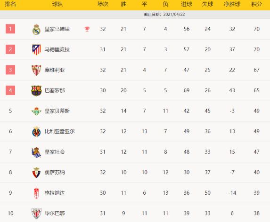Click the Real Madrid crest icon
This screenshot has height=222, width=270.
pos(36,29)
